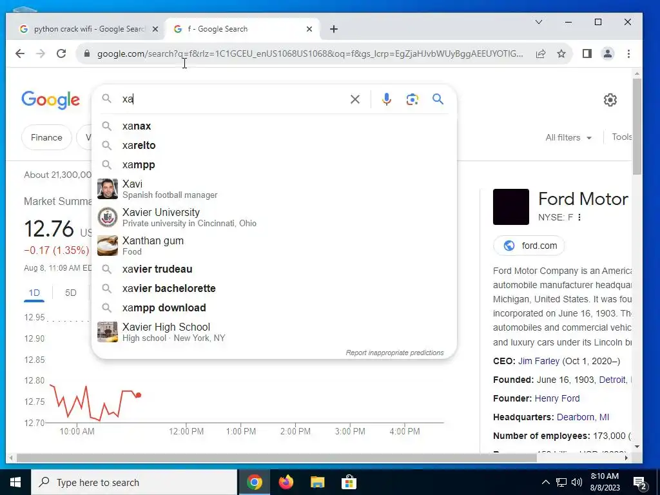The width and height of the screenshot is (660, 495).
Task: Choose the 'xanax' suggestion
Action: coord(274,126)
